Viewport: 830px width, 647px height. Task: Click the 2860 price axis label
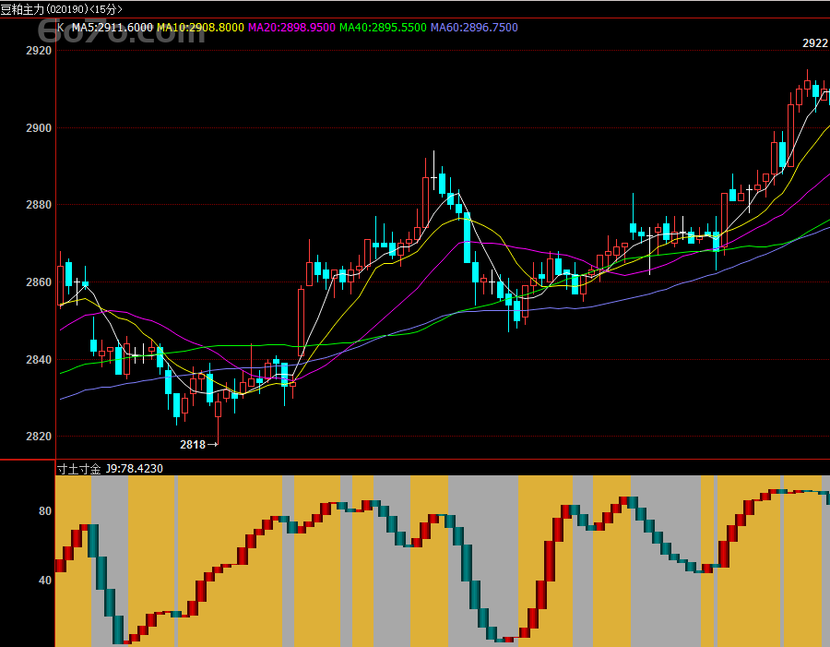(x=39, y=282)
